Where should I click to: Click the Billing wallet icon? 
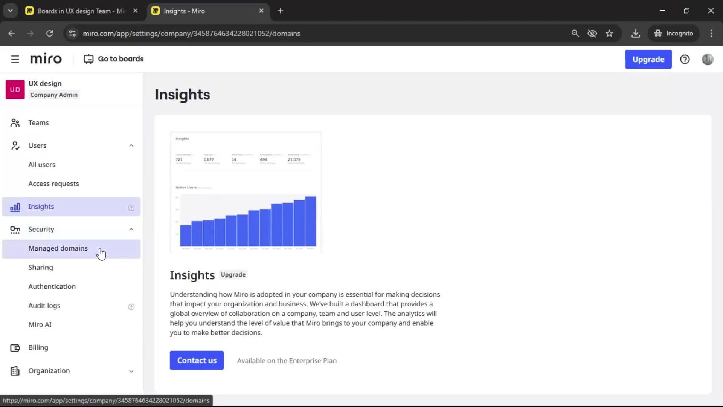[x=15, y=348]
